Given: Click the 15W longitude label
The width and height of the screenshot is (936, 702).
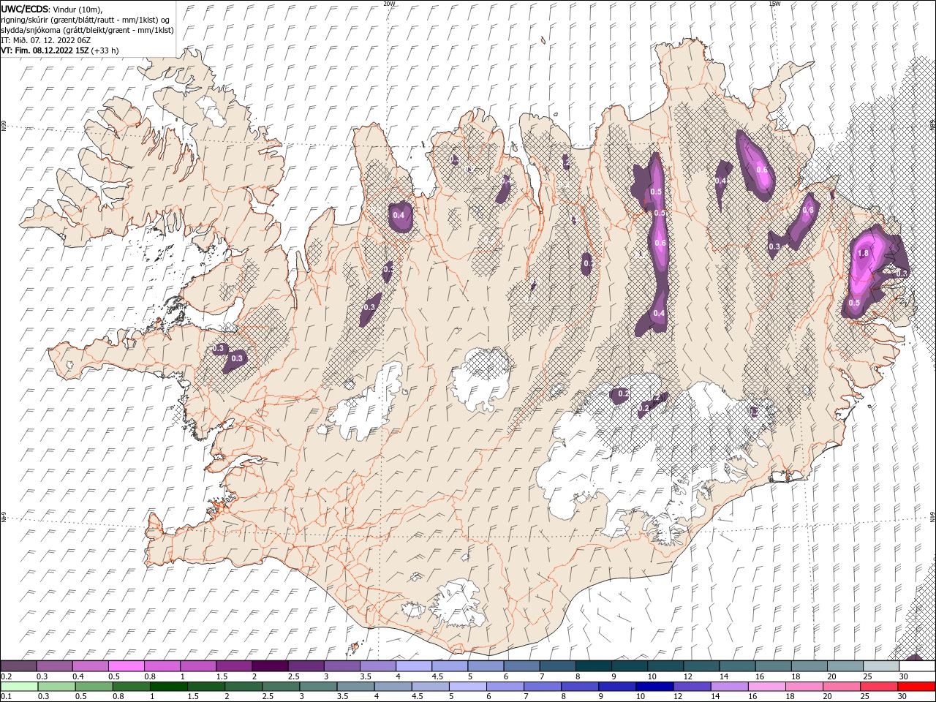Looking at the screenshot, I should coord(774,4).
